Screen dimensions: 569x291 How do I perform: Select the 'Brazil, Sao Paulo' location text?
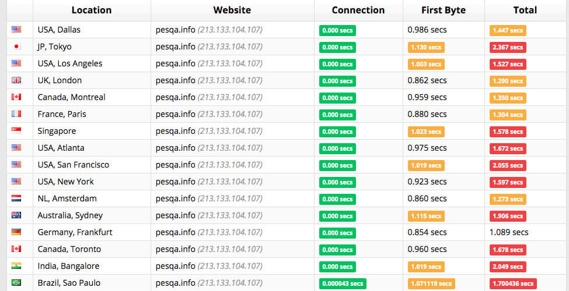(69, 283)
